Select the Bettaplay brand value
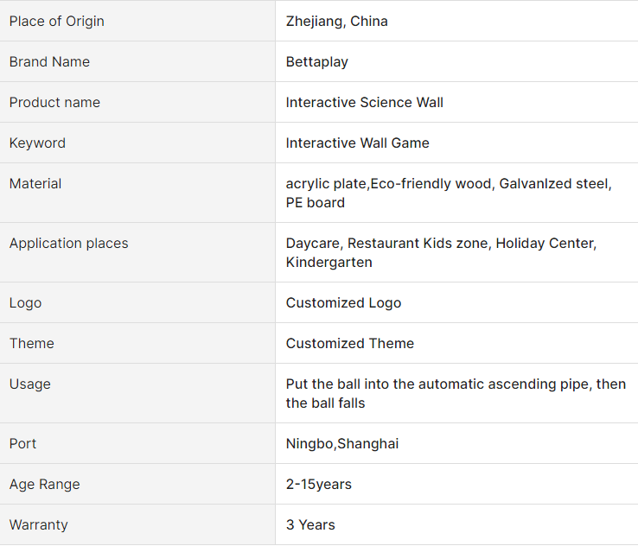Screen dimensions: 638x546 tap(317, 62)
